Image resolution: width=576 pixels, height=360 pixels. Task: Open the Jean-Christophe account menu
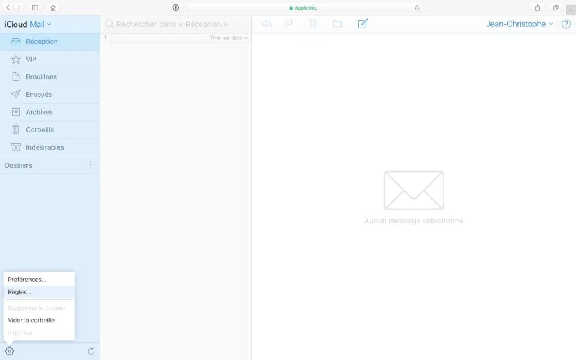click(519, 24)
